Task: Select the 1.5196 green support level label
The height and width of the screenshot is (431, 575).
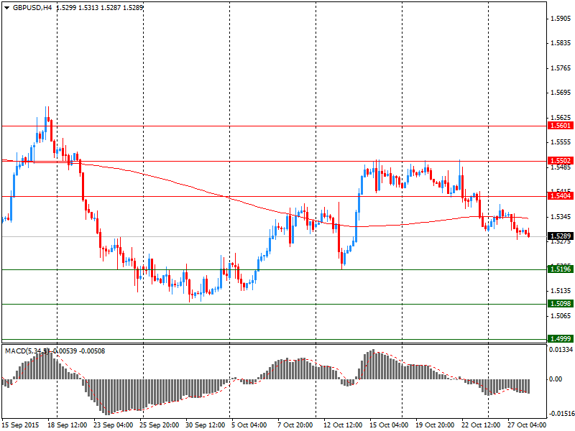Action: (x=561, y=269)
